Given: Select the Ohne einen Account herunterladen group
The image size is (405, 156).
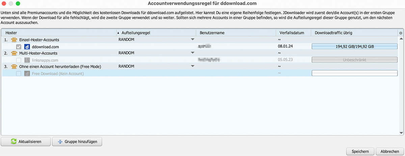Looking at the screenshot, I should click(200, 67).
